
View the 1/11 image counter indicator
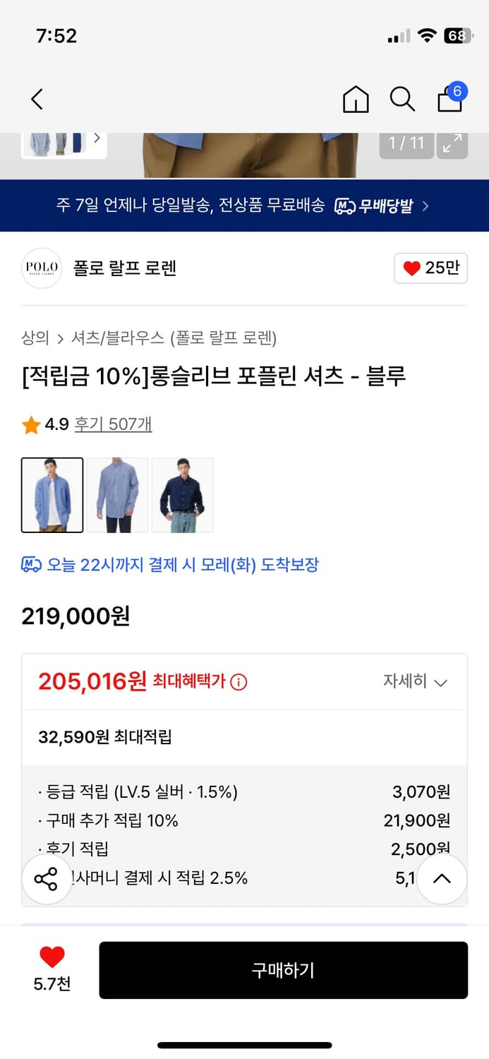pyautogui.click(x=406, y=142)
